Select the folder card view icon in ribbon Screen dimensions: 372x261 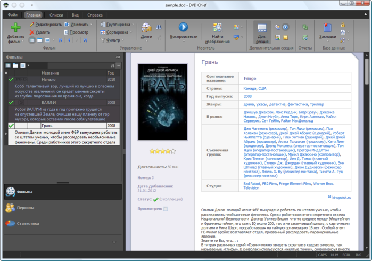click(x=39, y=40)
